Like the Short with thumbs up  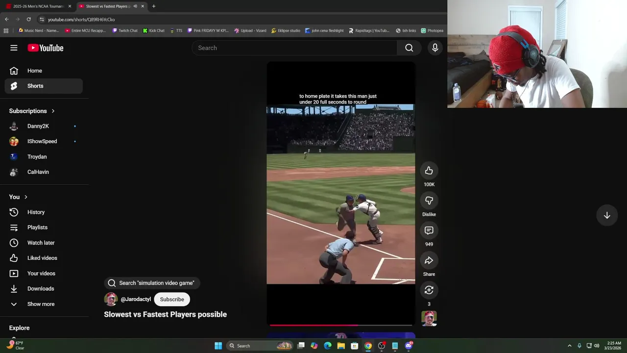429,171
